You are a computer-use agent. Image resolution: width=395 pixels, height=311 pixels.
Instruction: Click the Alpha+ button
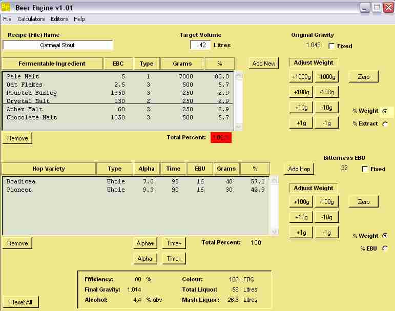[145, 243]
